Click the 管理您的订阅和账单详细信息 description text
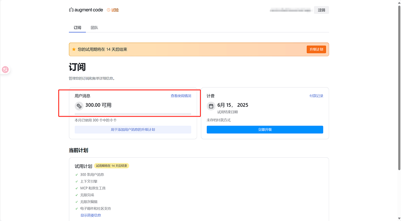 92,79
